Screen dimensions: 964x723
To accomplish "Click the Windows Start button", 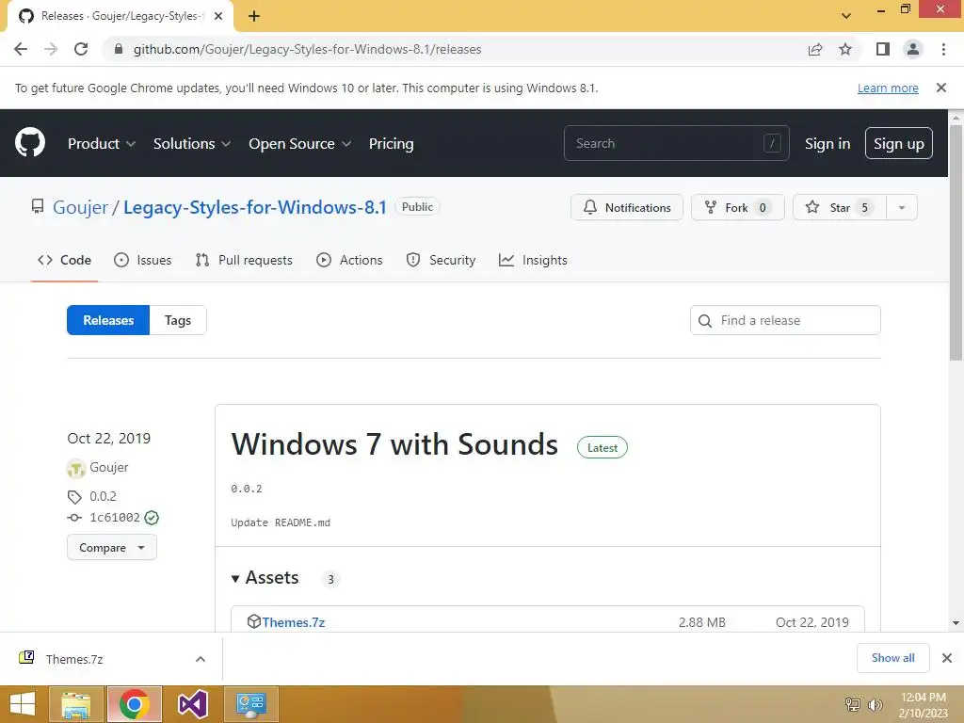I will point(23,704).
